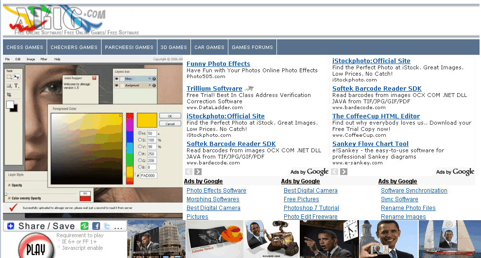481x258 pixels.
Task: Open The CoffeeCup HTML Editor link
Action: coord(376,116)
